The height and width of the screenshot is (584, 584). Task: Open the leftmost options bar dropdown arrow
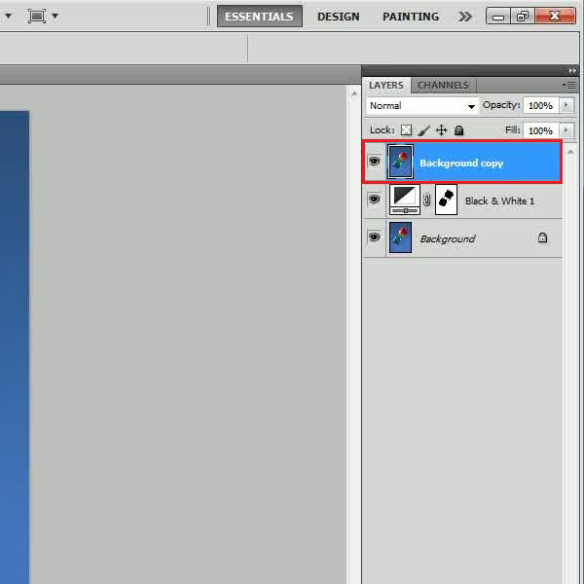pyautogui.click(x=8, y=16)
